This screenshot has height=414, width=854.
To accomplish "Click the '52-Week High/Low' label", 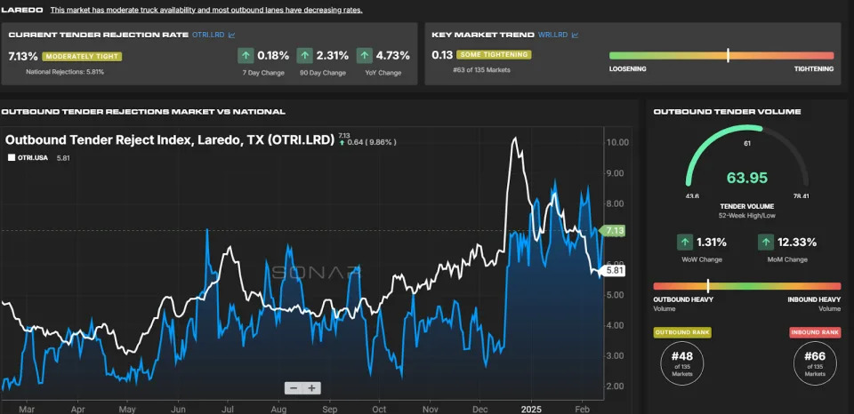I will [x=747, y=216].
